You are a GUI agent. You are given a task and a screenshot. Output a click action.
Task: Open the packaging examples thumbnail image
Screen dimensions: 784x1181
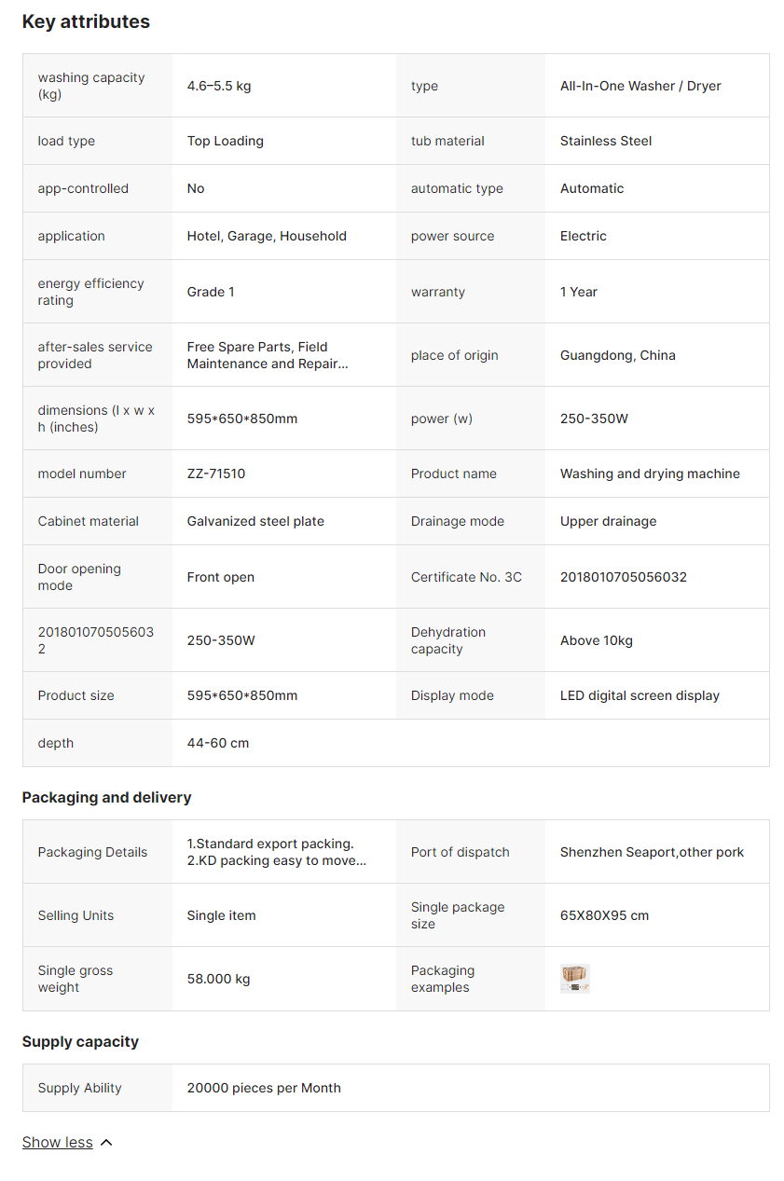pyautogui.click(x=575, y=979)
